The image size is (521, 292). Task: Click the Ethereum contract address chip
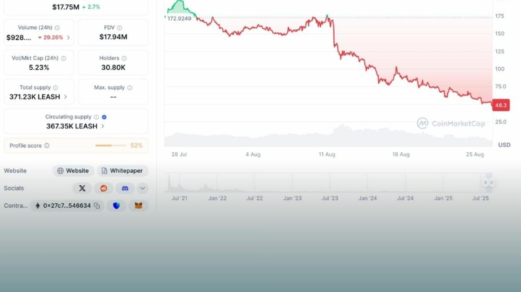pos(67,206)
